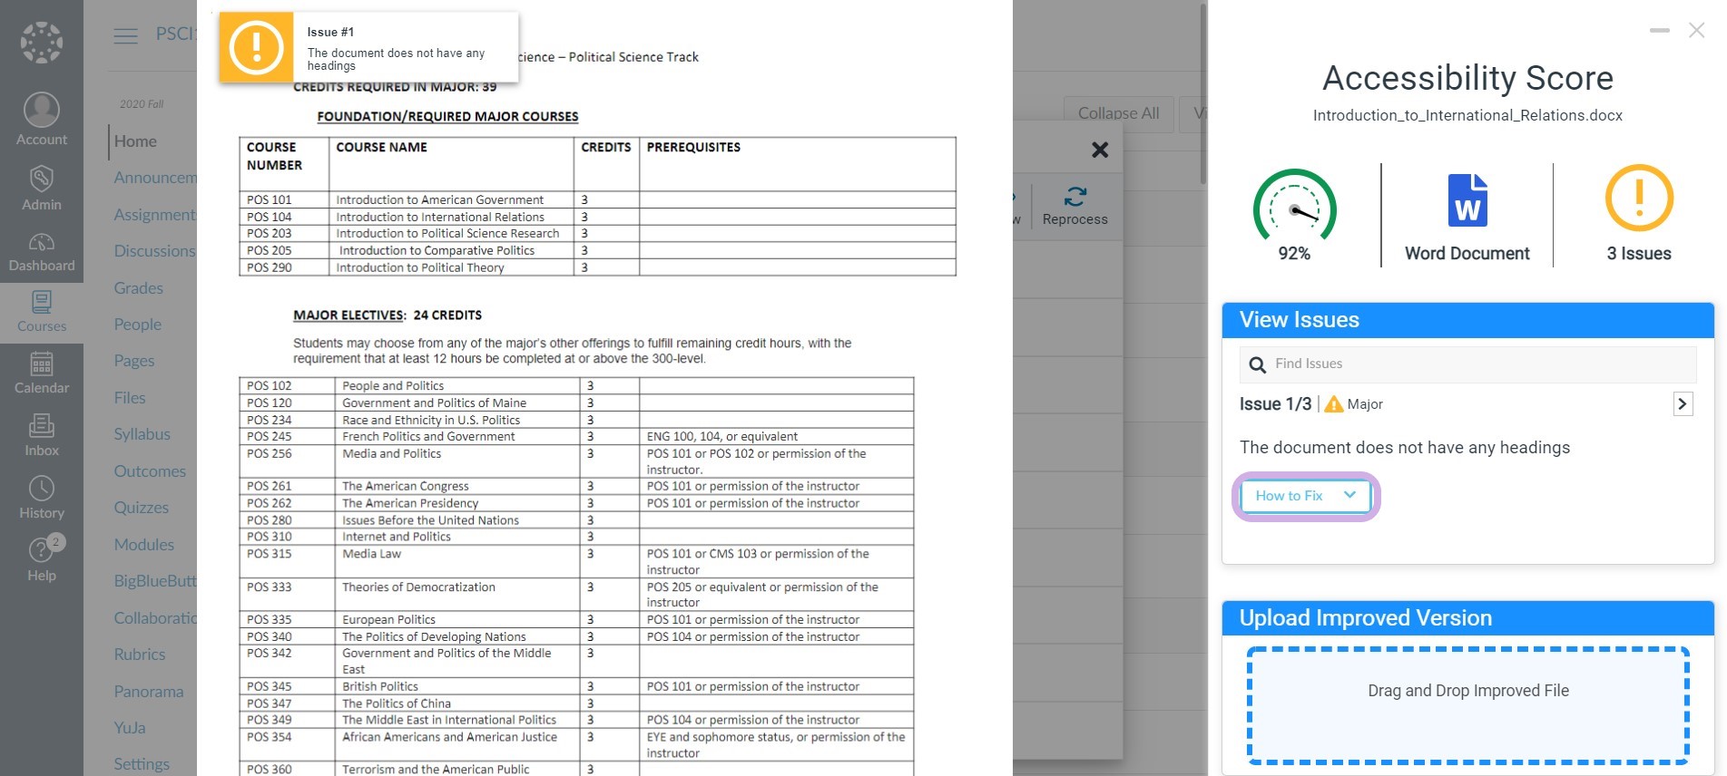Go to next issue arrow

pyautogui.click(x=1683, y=404)
